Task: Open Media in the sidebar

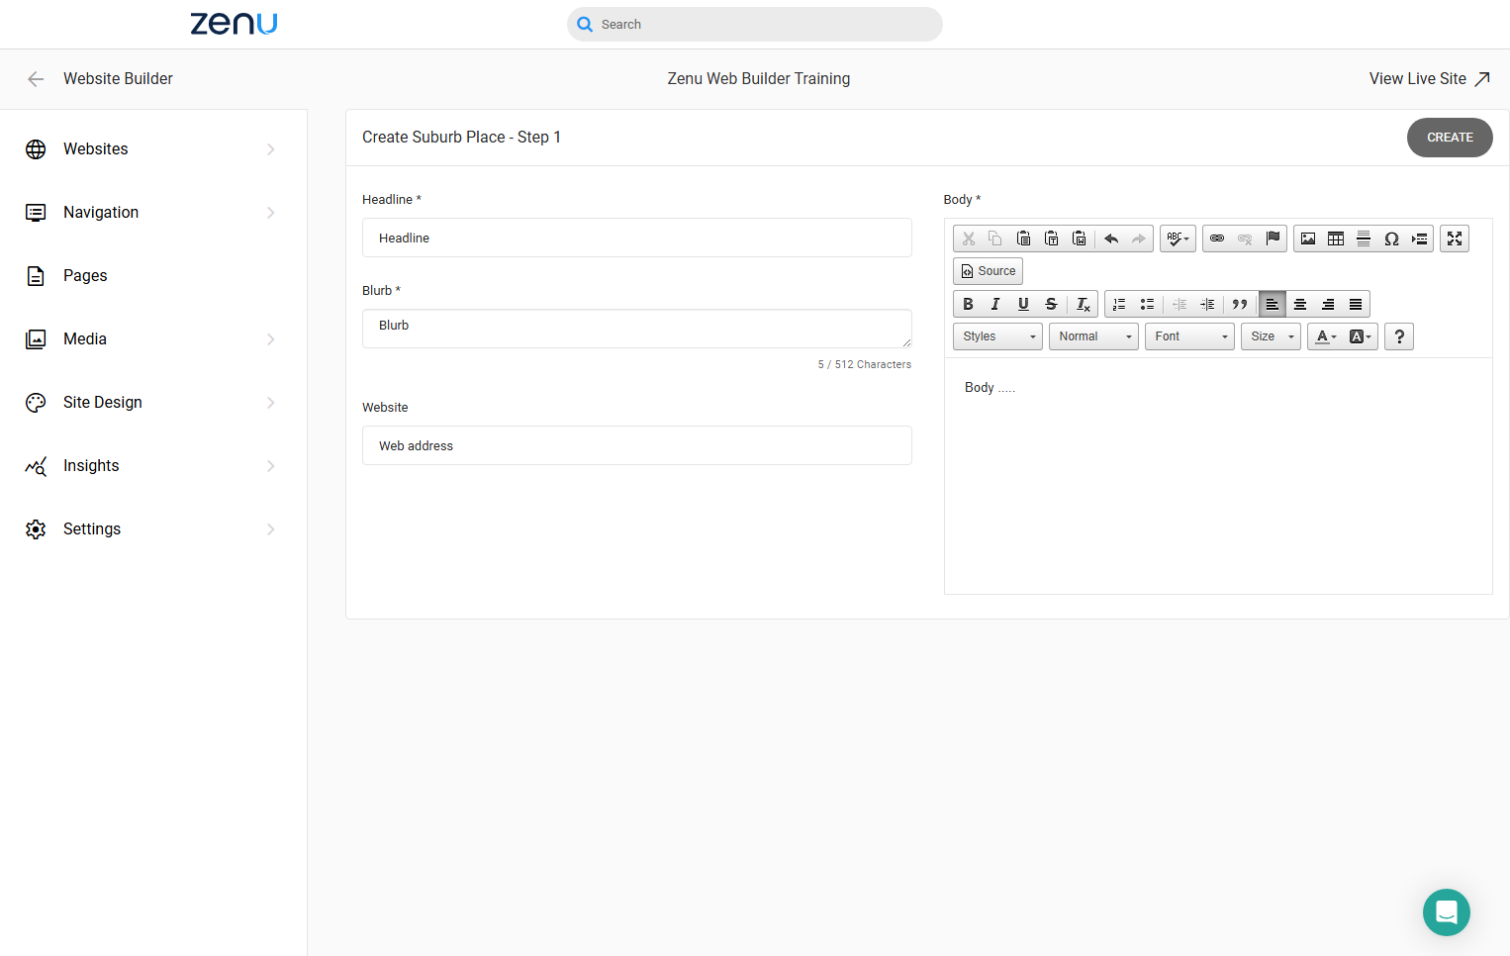Action: point(152,339)
